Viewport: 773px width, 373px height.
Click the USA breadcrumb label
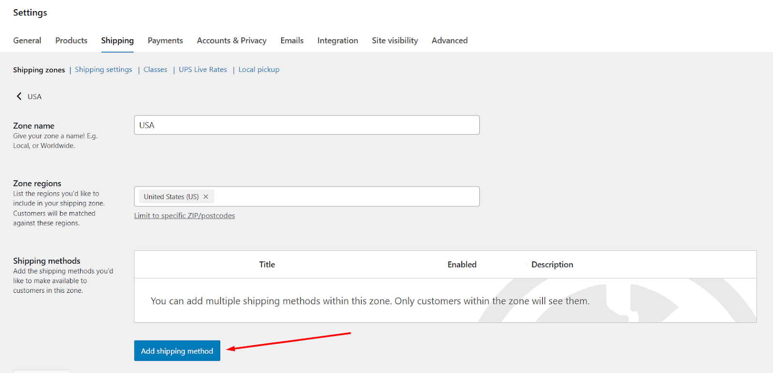pyautogui.click(x=35, y=97)
